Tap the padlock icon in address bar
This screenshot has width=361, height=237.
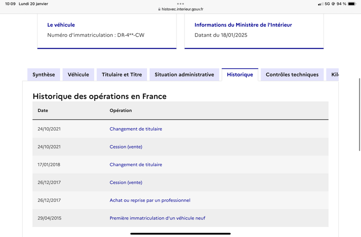tap(159, 9)
